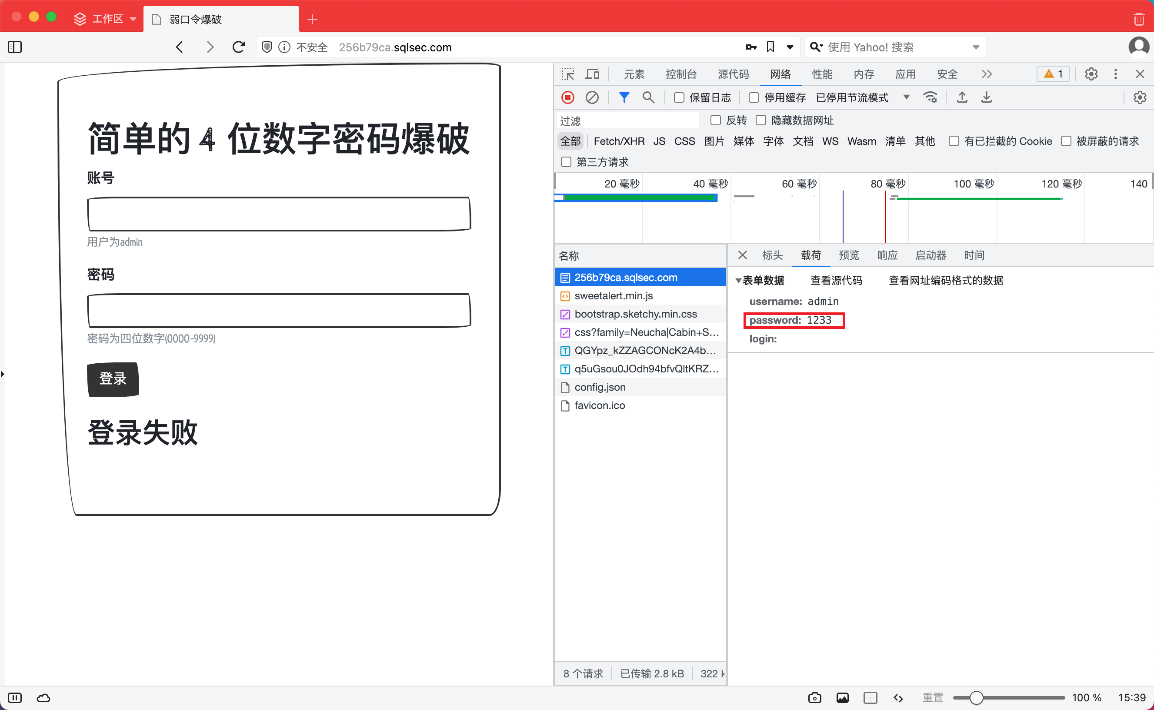1154x710 pixels.
Task: Close the request details pane
Action: [x=742, y=255]
